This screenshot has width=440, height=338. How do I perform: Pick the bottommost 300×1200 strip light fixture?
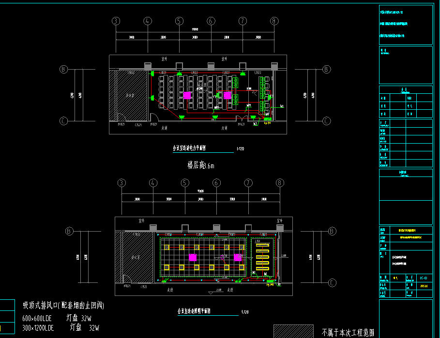pyautogui.click(x=262, y=268)
